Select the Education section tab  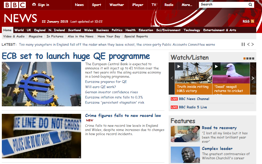click(x=146, y=30)
